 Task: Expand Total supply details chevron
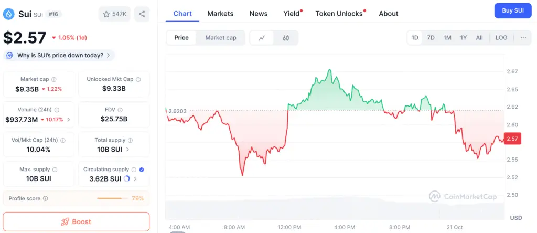(x=129, y=150)
